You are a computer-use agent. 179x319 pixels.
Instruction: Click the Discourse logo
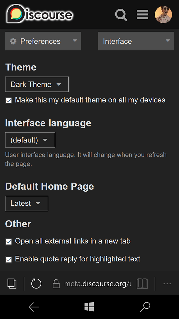pyautogui.click(x=37, y=14)
